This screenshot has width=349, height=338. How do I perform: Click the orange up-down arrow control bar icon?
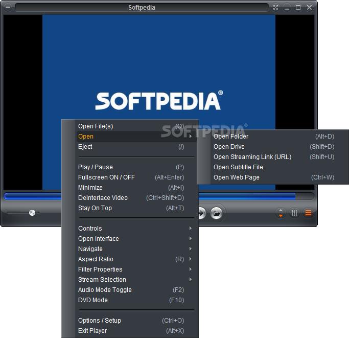coord(281,213)
